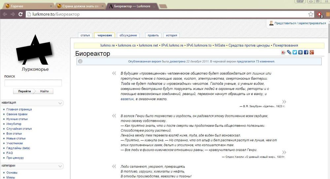Bookmark the page with the star icon
This screenshot has width=330, height=179.
(311, 14)
